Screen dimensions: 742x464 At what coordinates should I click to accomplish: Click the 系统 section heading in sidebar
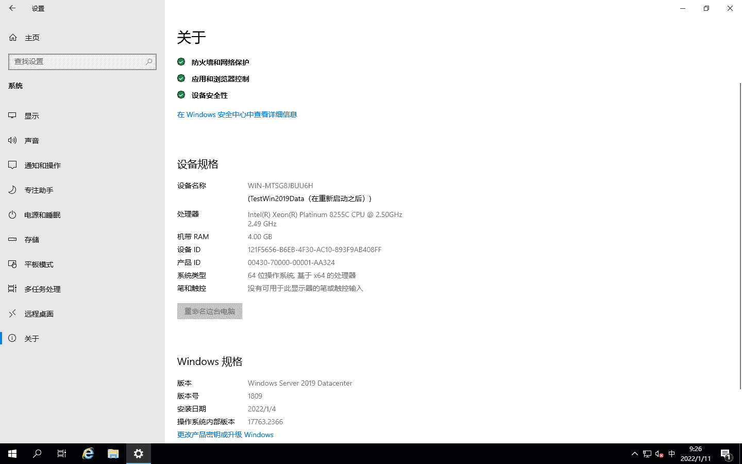[x=15, y=86]
